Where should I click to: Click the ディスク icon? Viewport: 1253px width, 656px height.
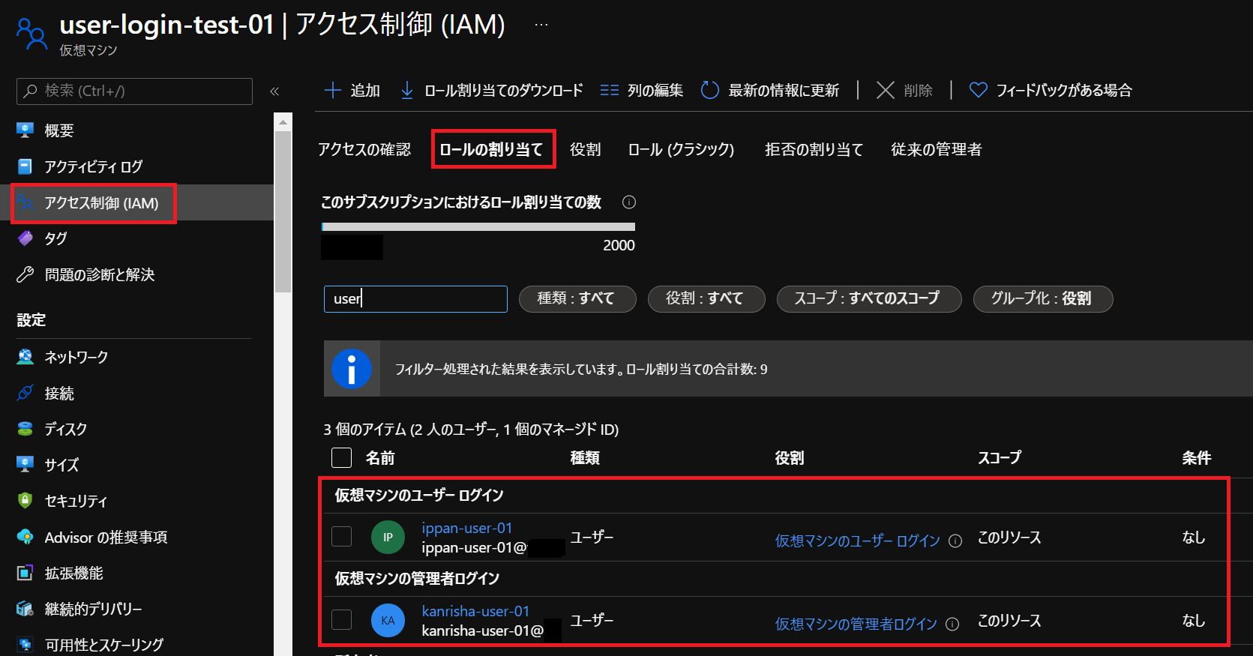[25, 429]
